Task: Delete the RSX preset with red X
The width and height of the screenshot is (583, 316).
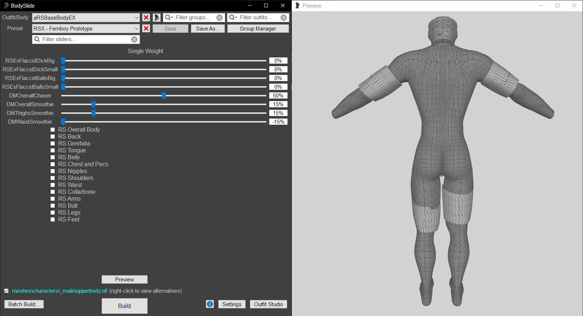Action: [x=146, y=28]
